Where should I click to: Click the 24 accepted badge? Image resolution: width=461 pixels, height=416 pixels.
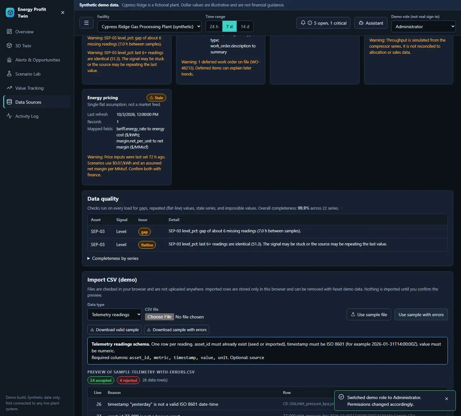[101, 380]
